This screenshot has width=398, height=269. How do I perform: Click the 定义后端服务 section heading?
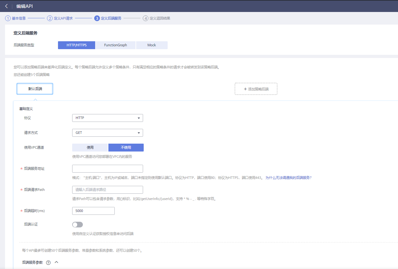26,33
